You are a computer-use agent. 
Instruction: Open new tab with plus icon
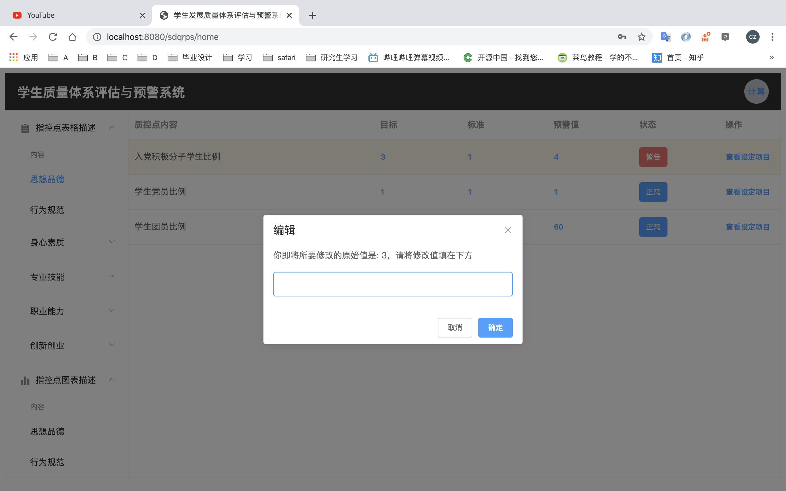click(312, 15)
